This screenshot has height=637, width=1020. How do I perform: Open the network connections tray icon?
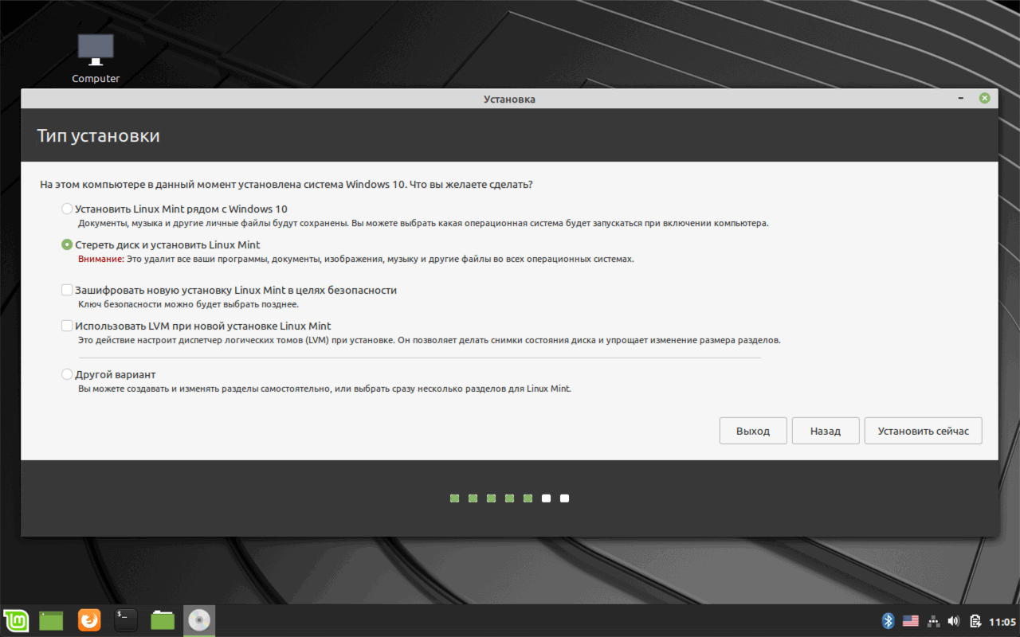pyautogui.click(x=933, y=621)
